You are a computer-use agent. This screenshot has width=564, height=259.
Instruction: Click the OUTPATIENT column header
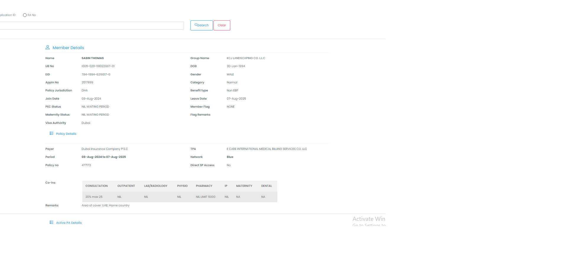126,186
